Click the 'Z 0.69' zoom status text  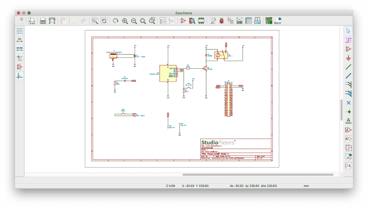(171, 186)
